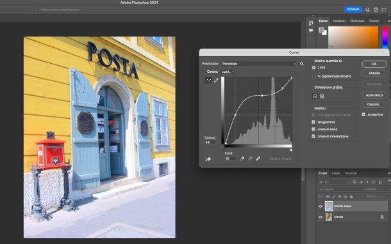Screen dimensions: 391x244
Task: Open the search magnifier in the top bar
Action: click(367, 10)
